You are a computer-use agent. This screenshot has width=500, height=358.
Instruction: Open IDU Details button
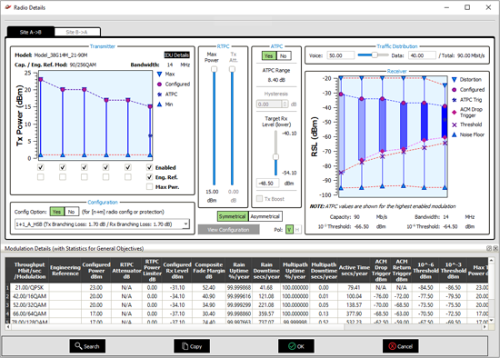(x=177, y=55)
